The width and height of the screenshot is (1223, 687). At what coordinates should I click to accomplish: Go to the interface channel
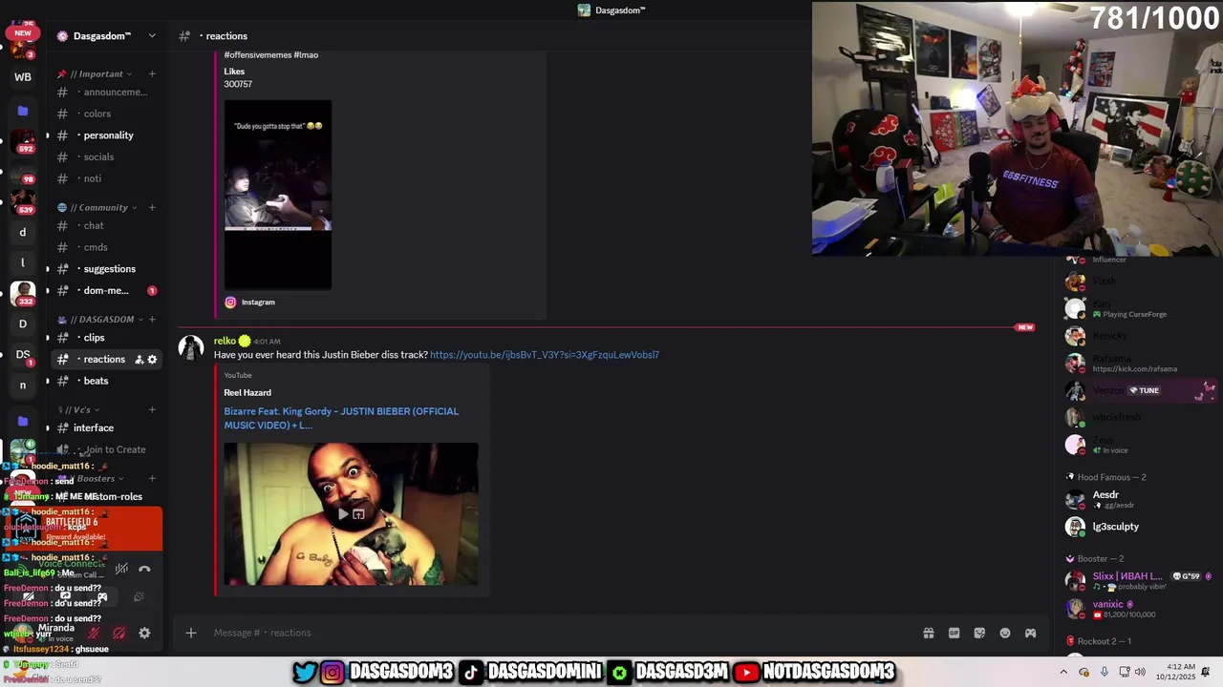(x=106, y=428)
